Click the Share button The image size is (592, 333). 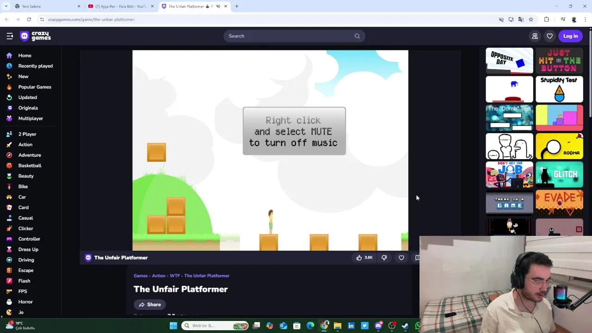(149, 305)
